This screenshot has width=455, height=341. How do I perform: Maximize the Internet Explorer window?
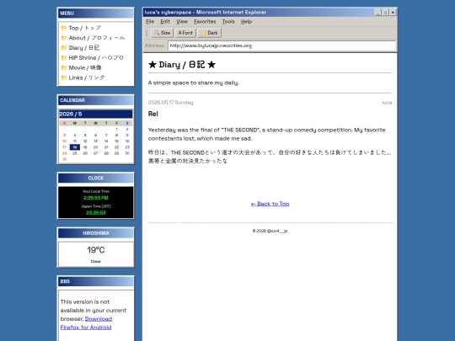pos(385,13)
